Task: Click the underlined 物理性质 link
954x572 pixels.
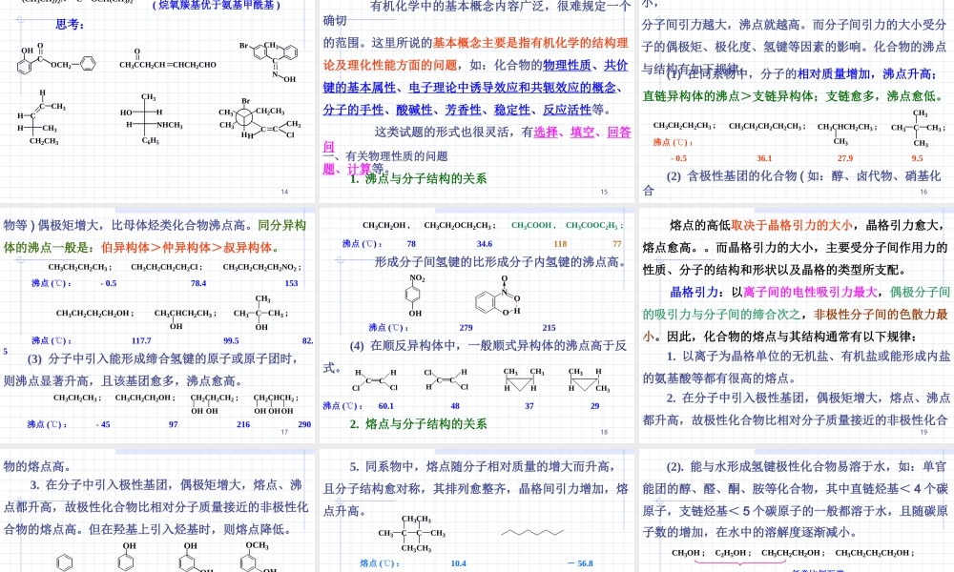Action: click(x=567, y=66)
